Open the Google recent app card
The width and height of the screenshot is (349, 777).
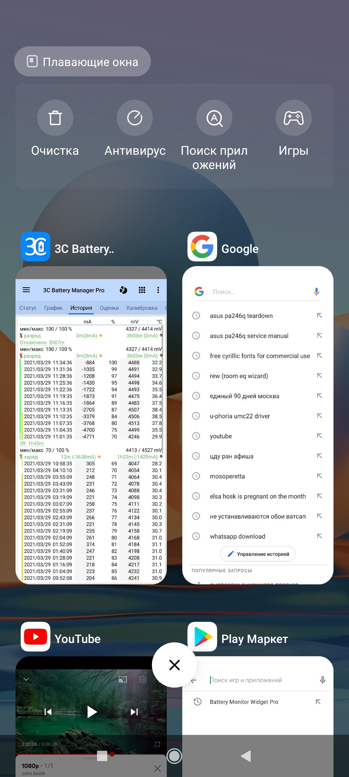(x=258, y=425)
